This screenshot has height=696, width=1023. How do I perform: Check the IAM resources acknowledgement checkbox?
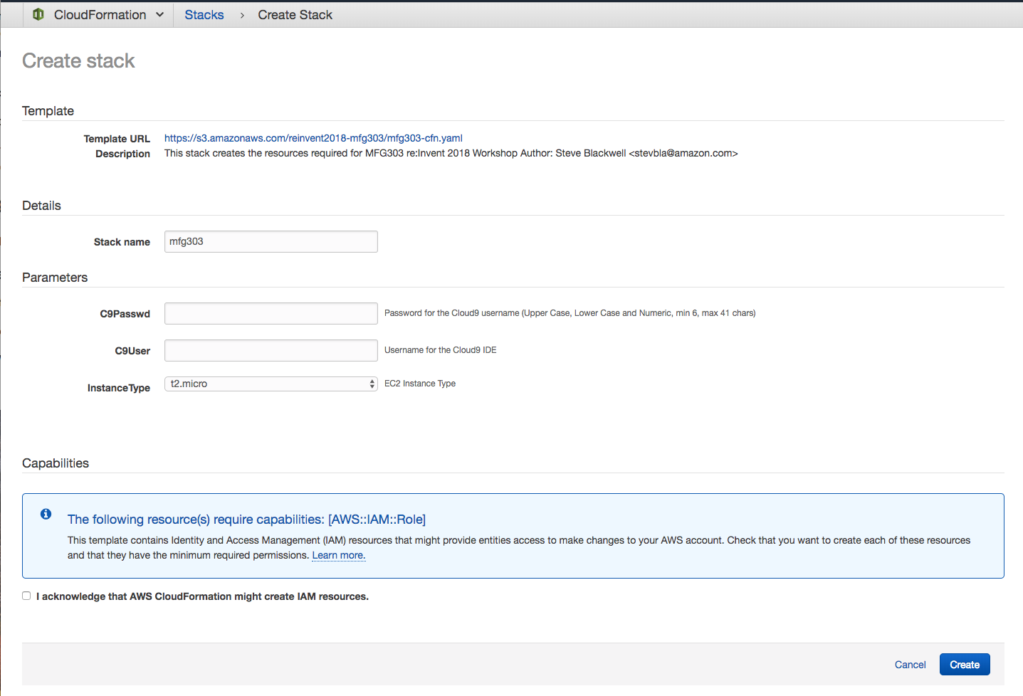click(x=26, y=596)
